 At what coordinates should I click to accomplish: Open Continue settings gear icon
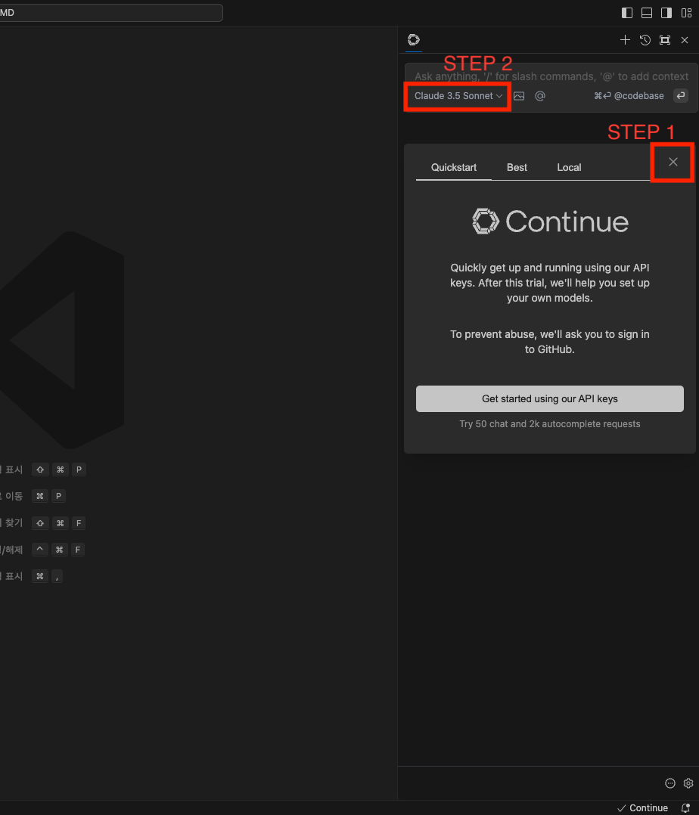(688, 783)
